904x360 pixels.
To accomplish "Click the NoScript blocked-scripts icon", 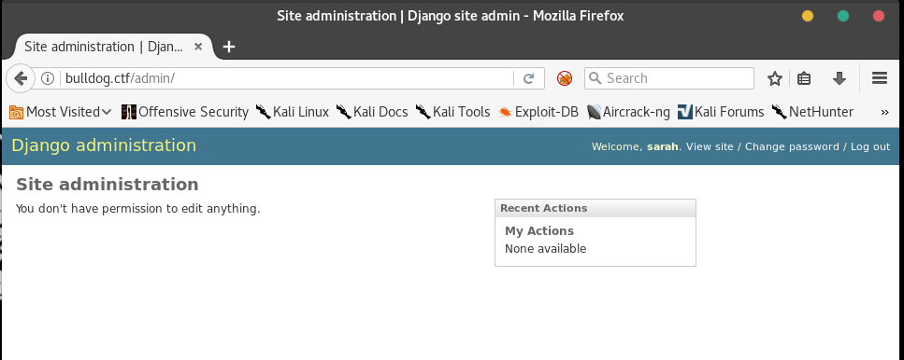I will tap(565, 78).
